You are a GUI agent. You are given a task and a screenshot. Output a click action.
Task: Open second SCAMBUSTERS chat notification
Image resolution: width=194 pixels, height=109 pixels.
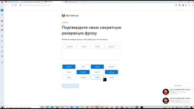coord(178,101)
